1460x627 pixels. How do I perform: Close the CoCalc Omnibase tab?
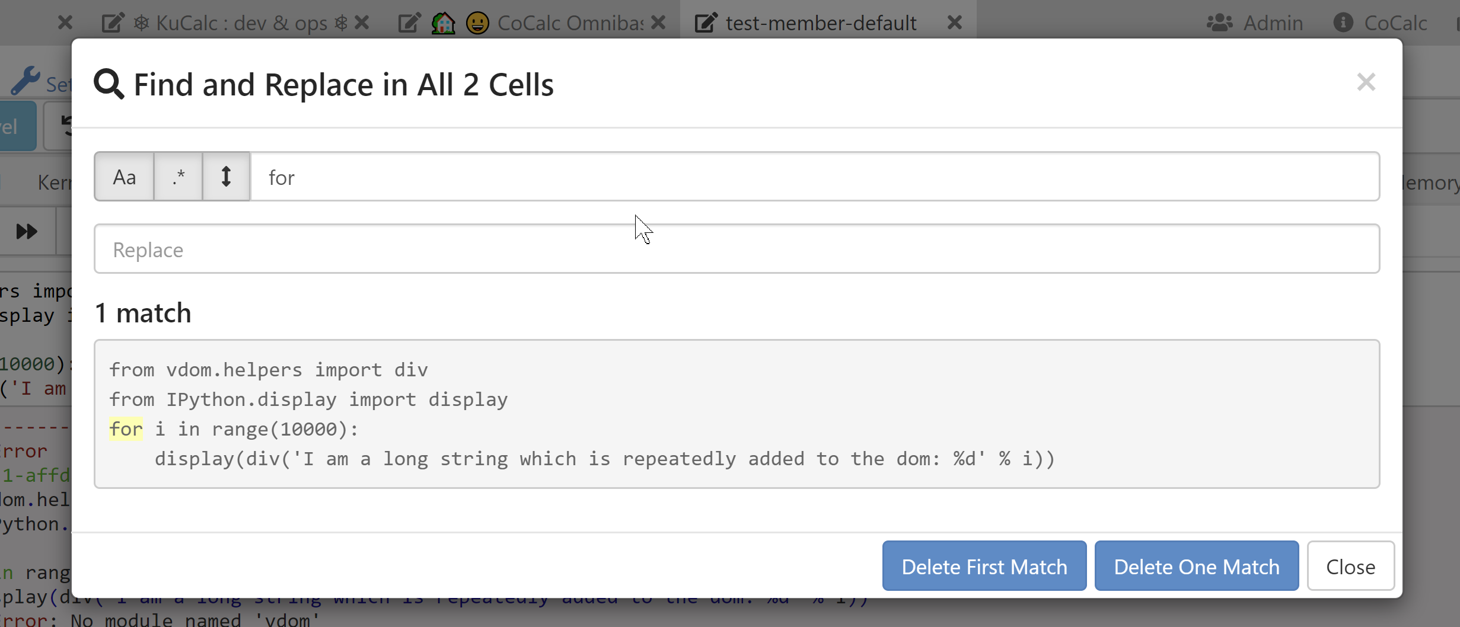click(658, 23)
